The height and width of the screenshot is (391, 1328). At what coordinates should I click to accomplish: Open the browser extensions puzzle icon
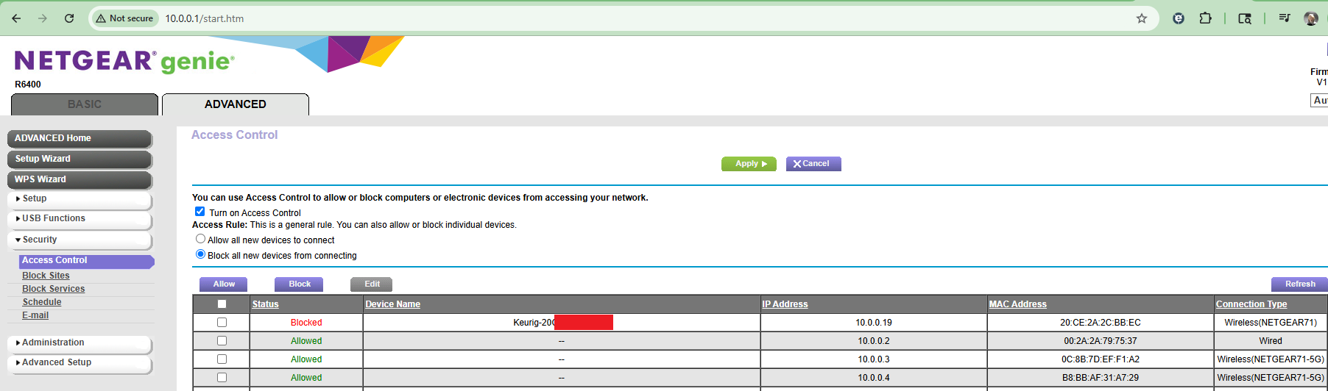click(x=1206, y=18)
